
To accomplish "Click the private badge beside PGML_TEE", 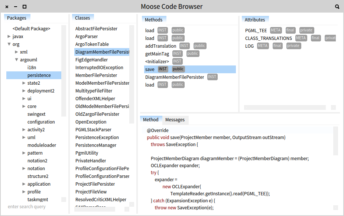I will click(x=306, y=30).
